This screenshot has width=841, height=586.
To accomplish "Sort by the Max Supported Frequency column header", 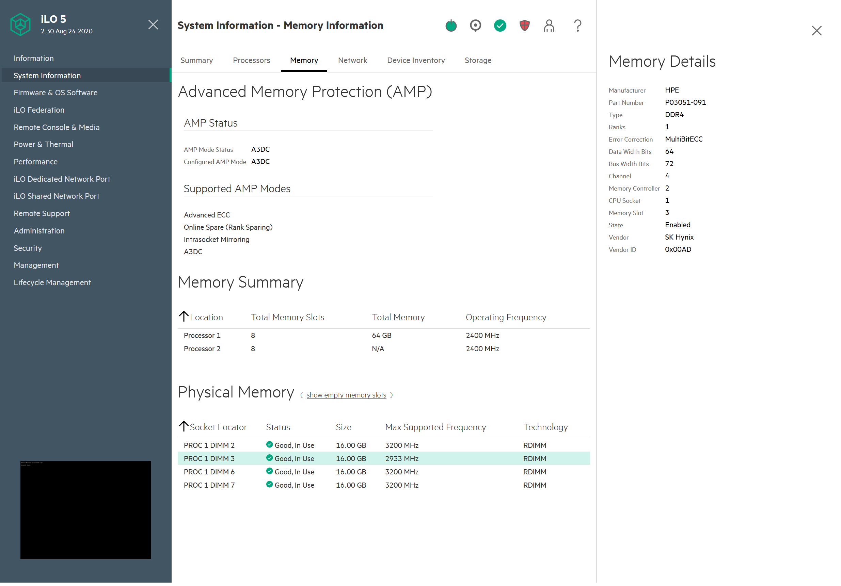I will pyautogui.click(x=435, y=427).
